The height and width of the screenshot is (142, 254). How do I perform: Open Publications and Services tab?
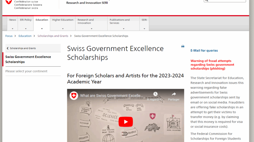pos(124,23)
